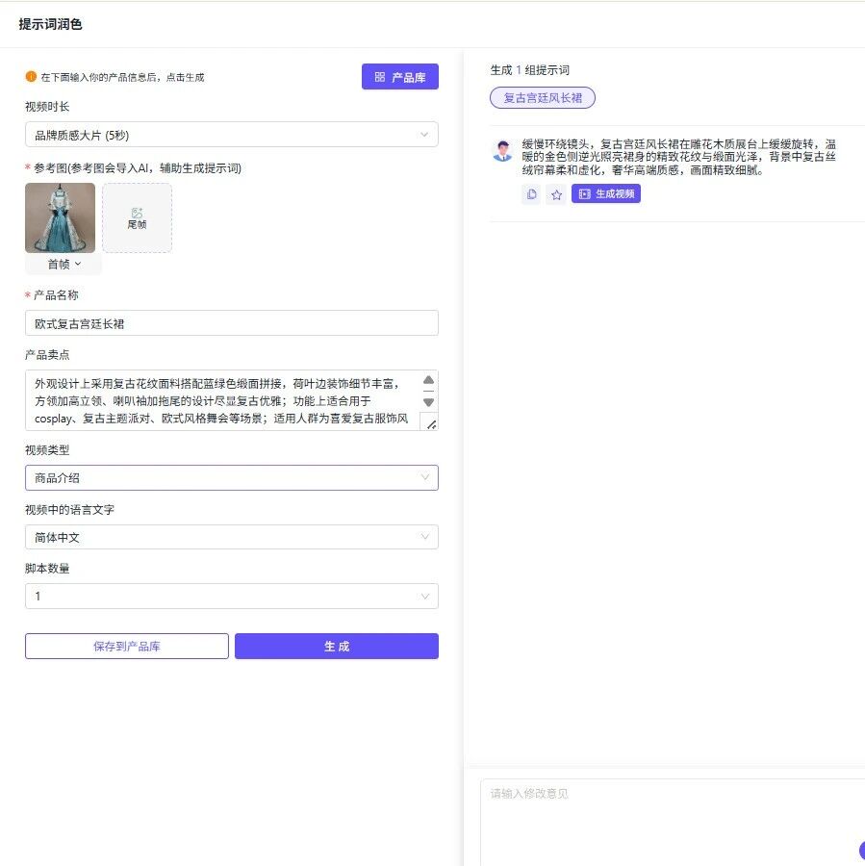Select the 复古宫廷风长裙 prompt tag
The width and height of the screenshot is (865, 866).
543,98
